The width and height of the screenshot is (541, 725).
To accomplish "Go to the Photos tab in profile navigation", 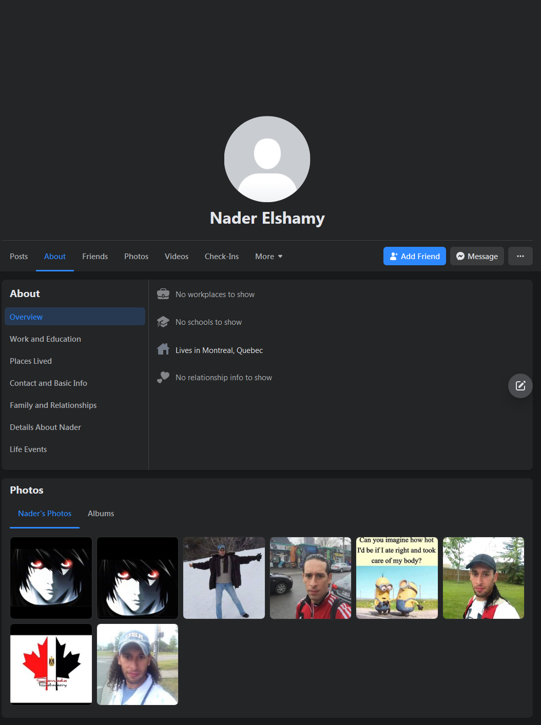I will (137, 257).
